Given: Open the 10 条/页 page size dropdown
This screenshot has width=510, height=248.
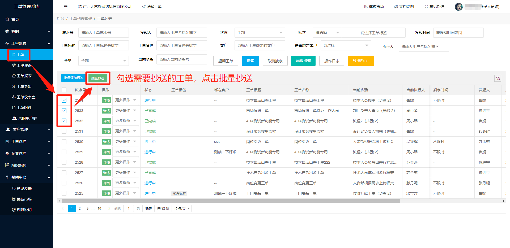Looking at the screenshot, I should 181,208.
